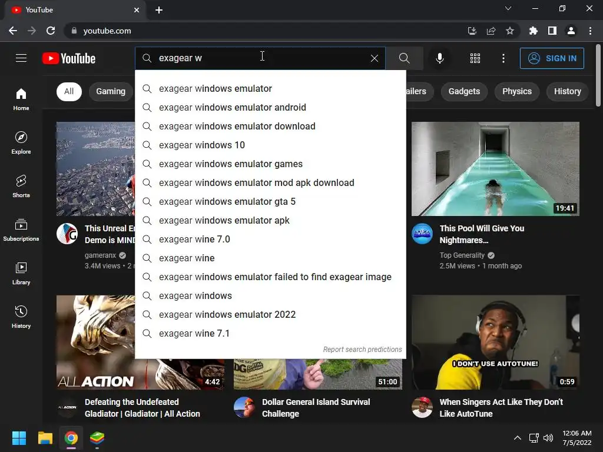Open Library in the sidebar
This screenshot has width=603, height=452.
pyautogui.click(x=21, y=273)
